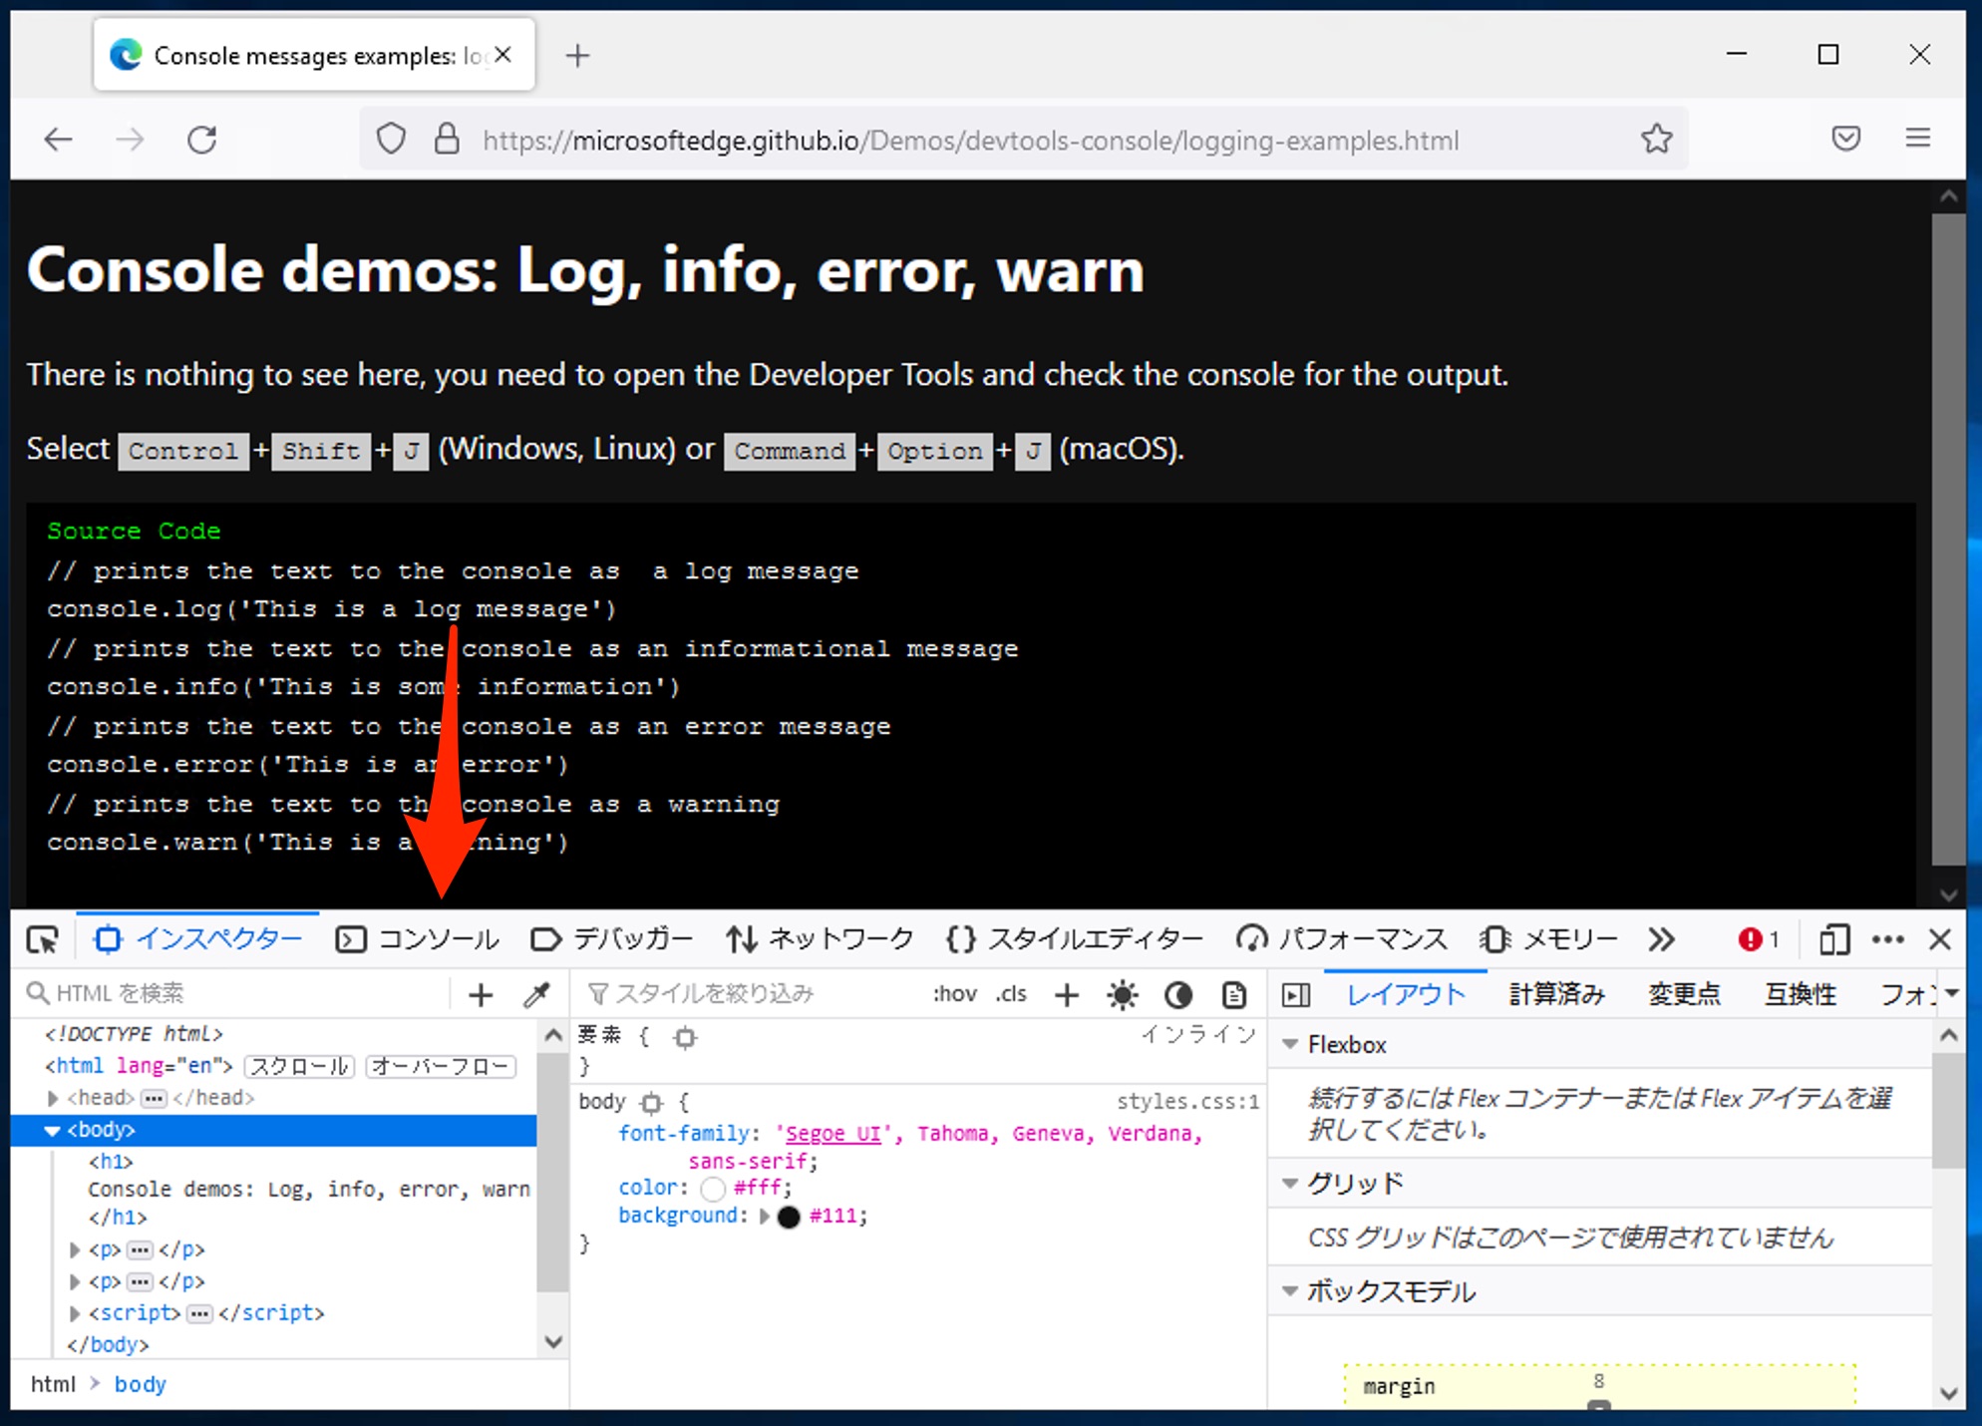Expand the head element node

point(52,1097)
